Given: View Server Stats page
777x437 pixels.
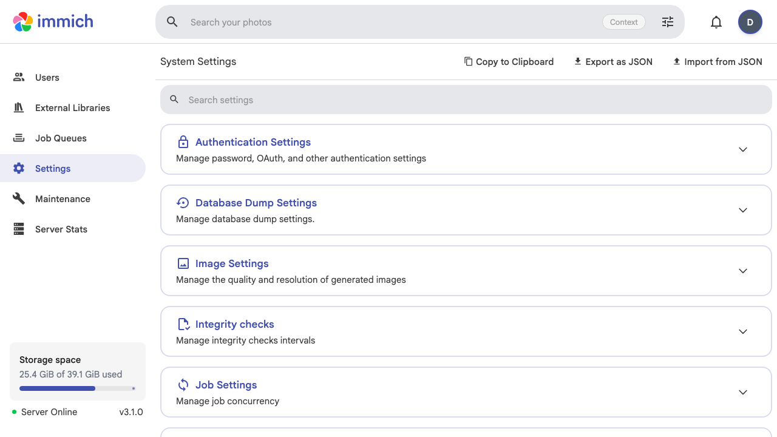Looking at the screenshot, I should click(73, 229).
